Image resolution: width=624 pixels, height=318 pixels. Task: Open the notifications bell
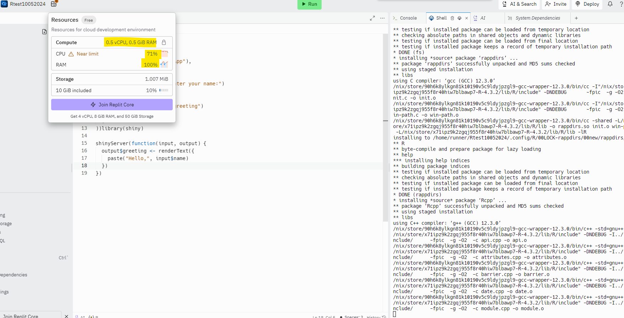[610, 4]
